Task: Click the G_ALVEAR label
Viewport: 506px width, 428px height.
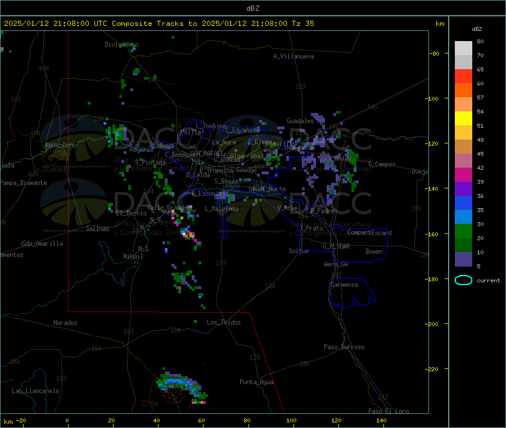Action: tap(336, 246)
